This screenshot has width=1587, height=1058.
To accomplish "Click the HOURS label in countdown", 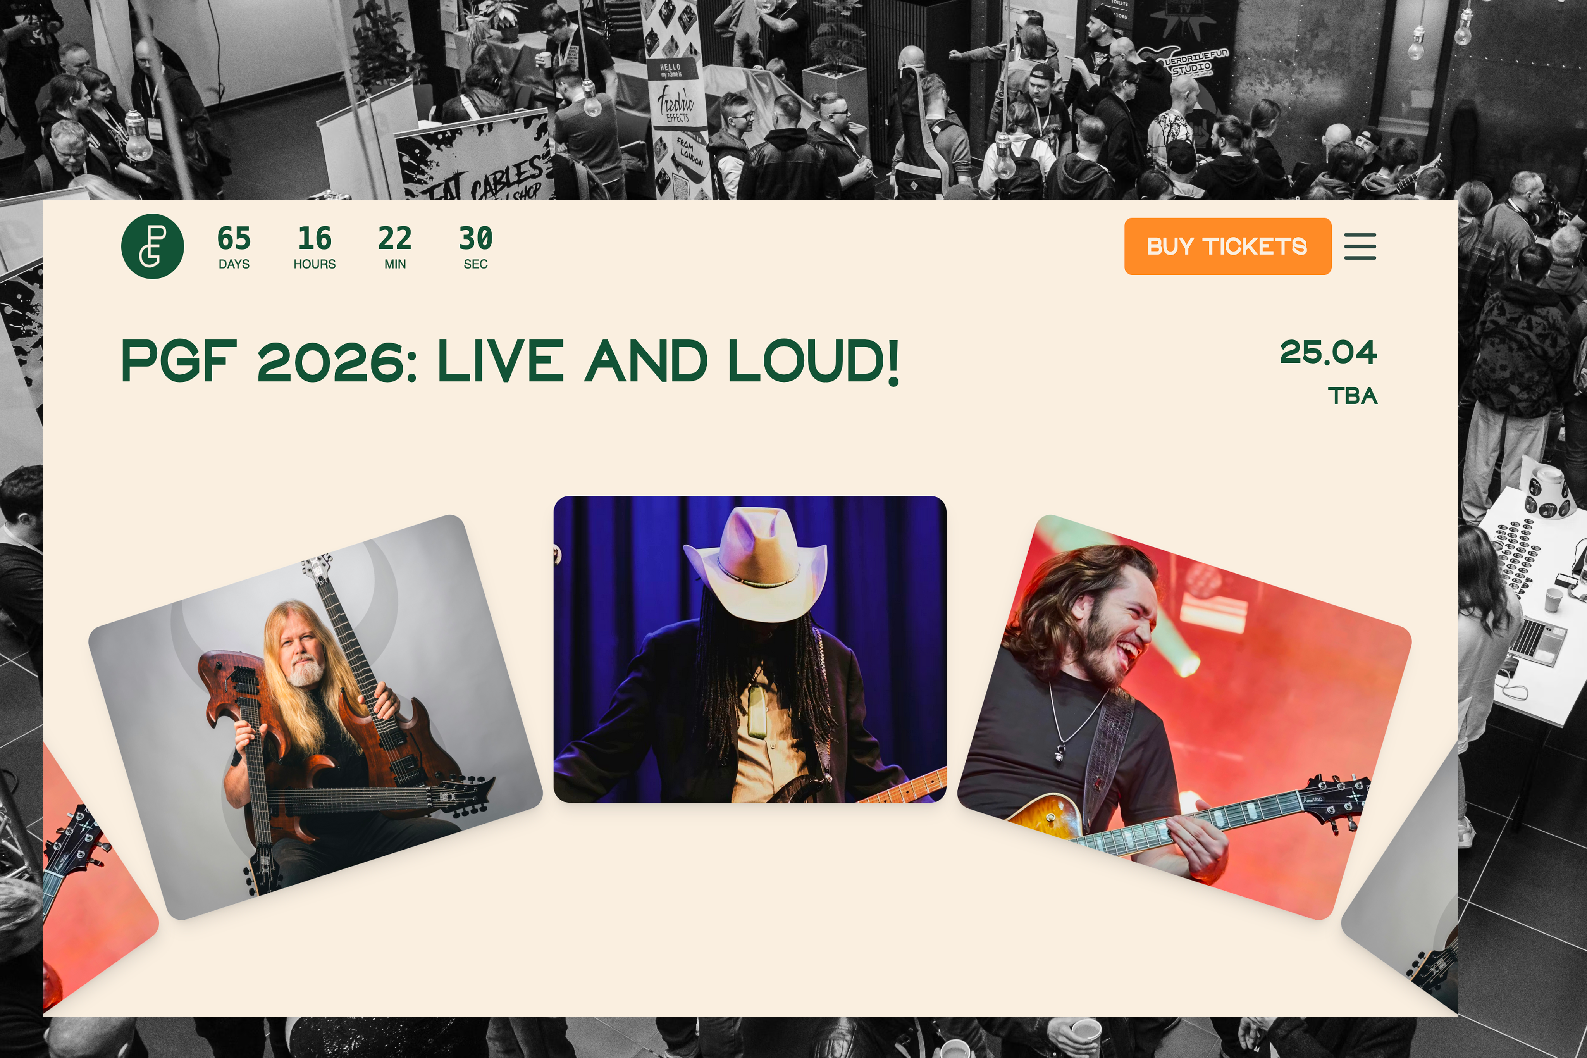I will 314,264.
